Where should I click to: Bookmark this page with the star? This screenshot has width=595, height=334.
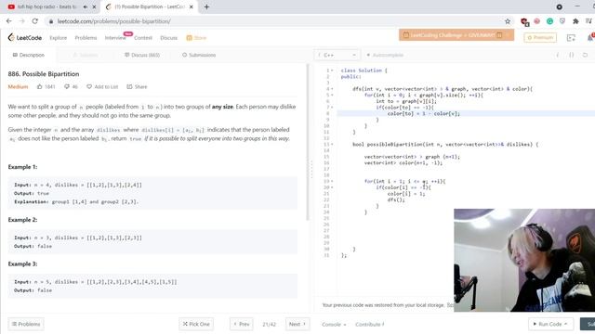coord(508,21)
